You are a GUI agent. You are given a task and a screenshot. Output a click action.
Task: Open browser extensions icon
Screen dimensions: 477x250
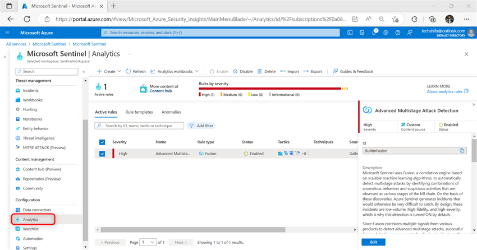414,19
